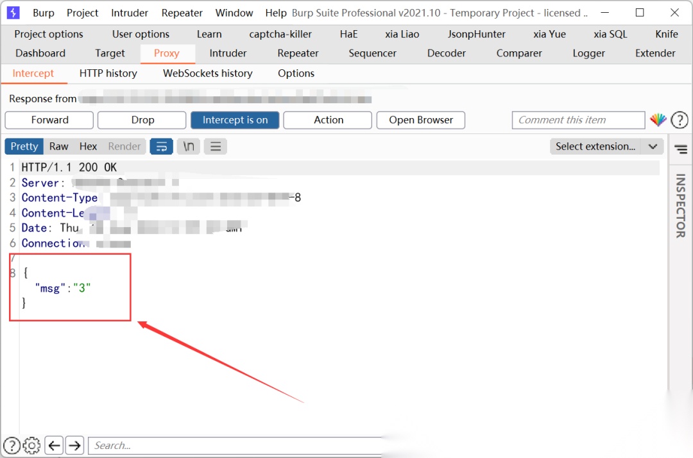Go to previous search match arrow
The image size is (693, 458).
[55, 445]
